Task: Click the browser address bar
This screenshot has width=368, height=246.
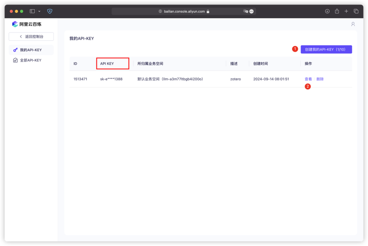Action: 184,11
